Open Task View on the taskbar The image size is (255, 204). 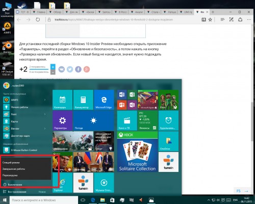coord(83,200)
